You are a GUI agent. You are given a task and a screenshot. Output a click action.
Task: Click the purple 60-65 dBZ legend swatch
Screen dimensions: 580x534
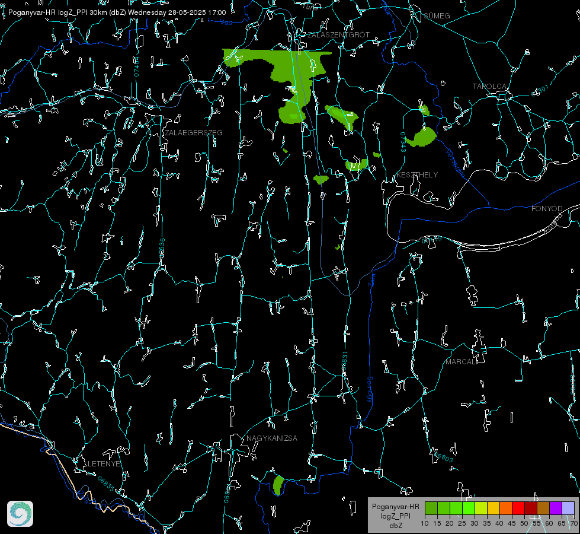556,508
